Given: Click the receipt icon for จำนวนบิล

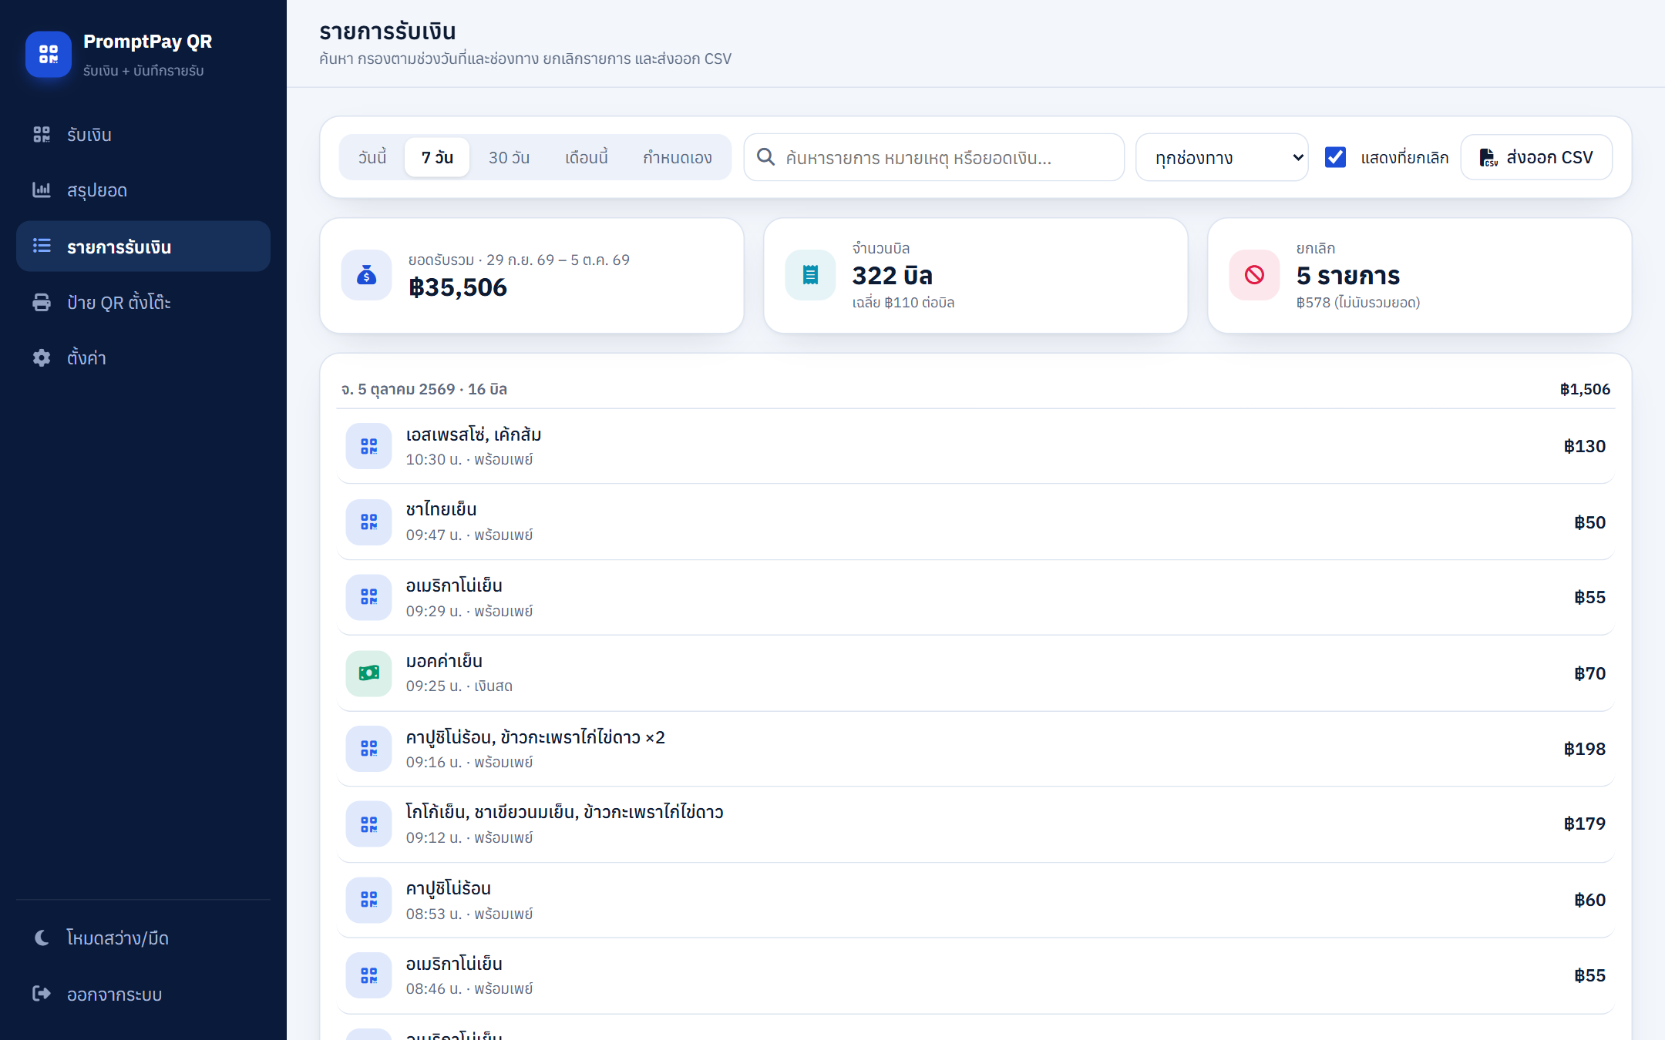Looking at the screenshot, I should [x=811, y=275].
